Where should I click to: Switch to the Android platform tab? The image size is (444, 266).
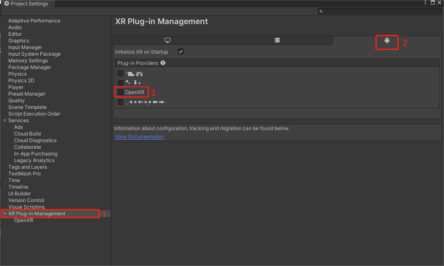coord(387,41)
